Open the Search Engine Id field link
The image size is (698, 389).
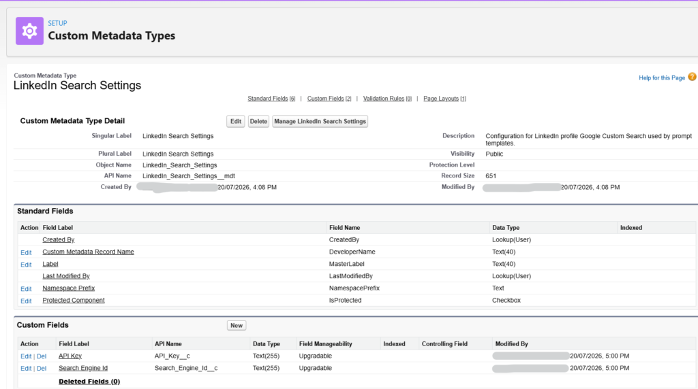click(x=83, y=368)
